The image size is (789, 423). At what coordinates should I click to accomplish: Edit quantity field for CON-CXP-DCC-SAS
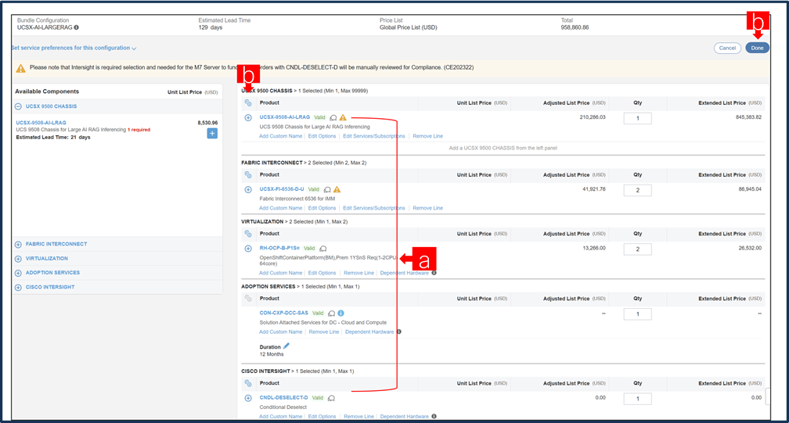click(x=637, y=314)
